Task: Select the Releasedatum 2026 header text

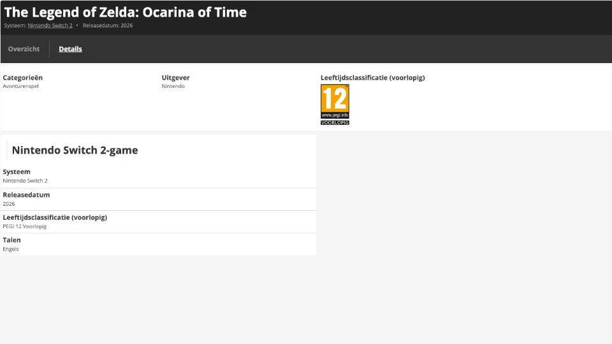Action: click(108, 25)
